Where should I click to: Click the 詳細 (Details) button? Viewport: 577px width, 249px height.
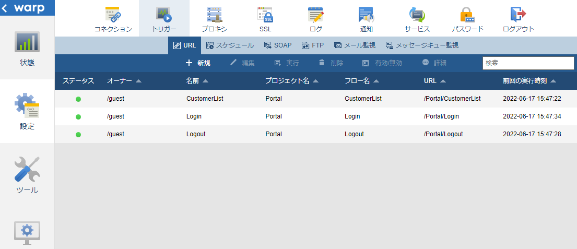[434, 63]
